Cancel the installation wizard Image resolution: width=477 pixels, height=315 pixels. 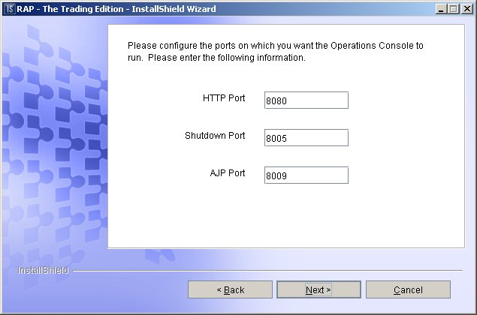point(408,289)
